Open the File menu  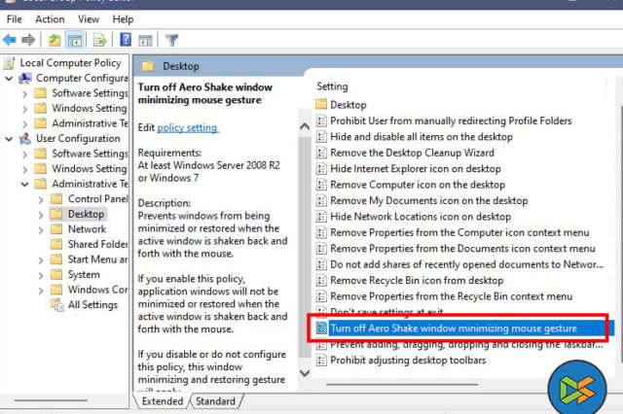(15, 19)
